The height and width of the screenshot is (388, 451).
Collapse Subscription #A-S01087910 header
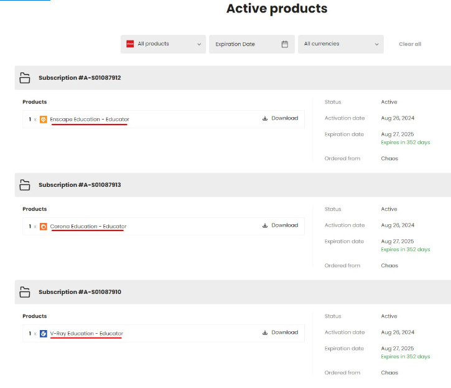pos(233,292)
